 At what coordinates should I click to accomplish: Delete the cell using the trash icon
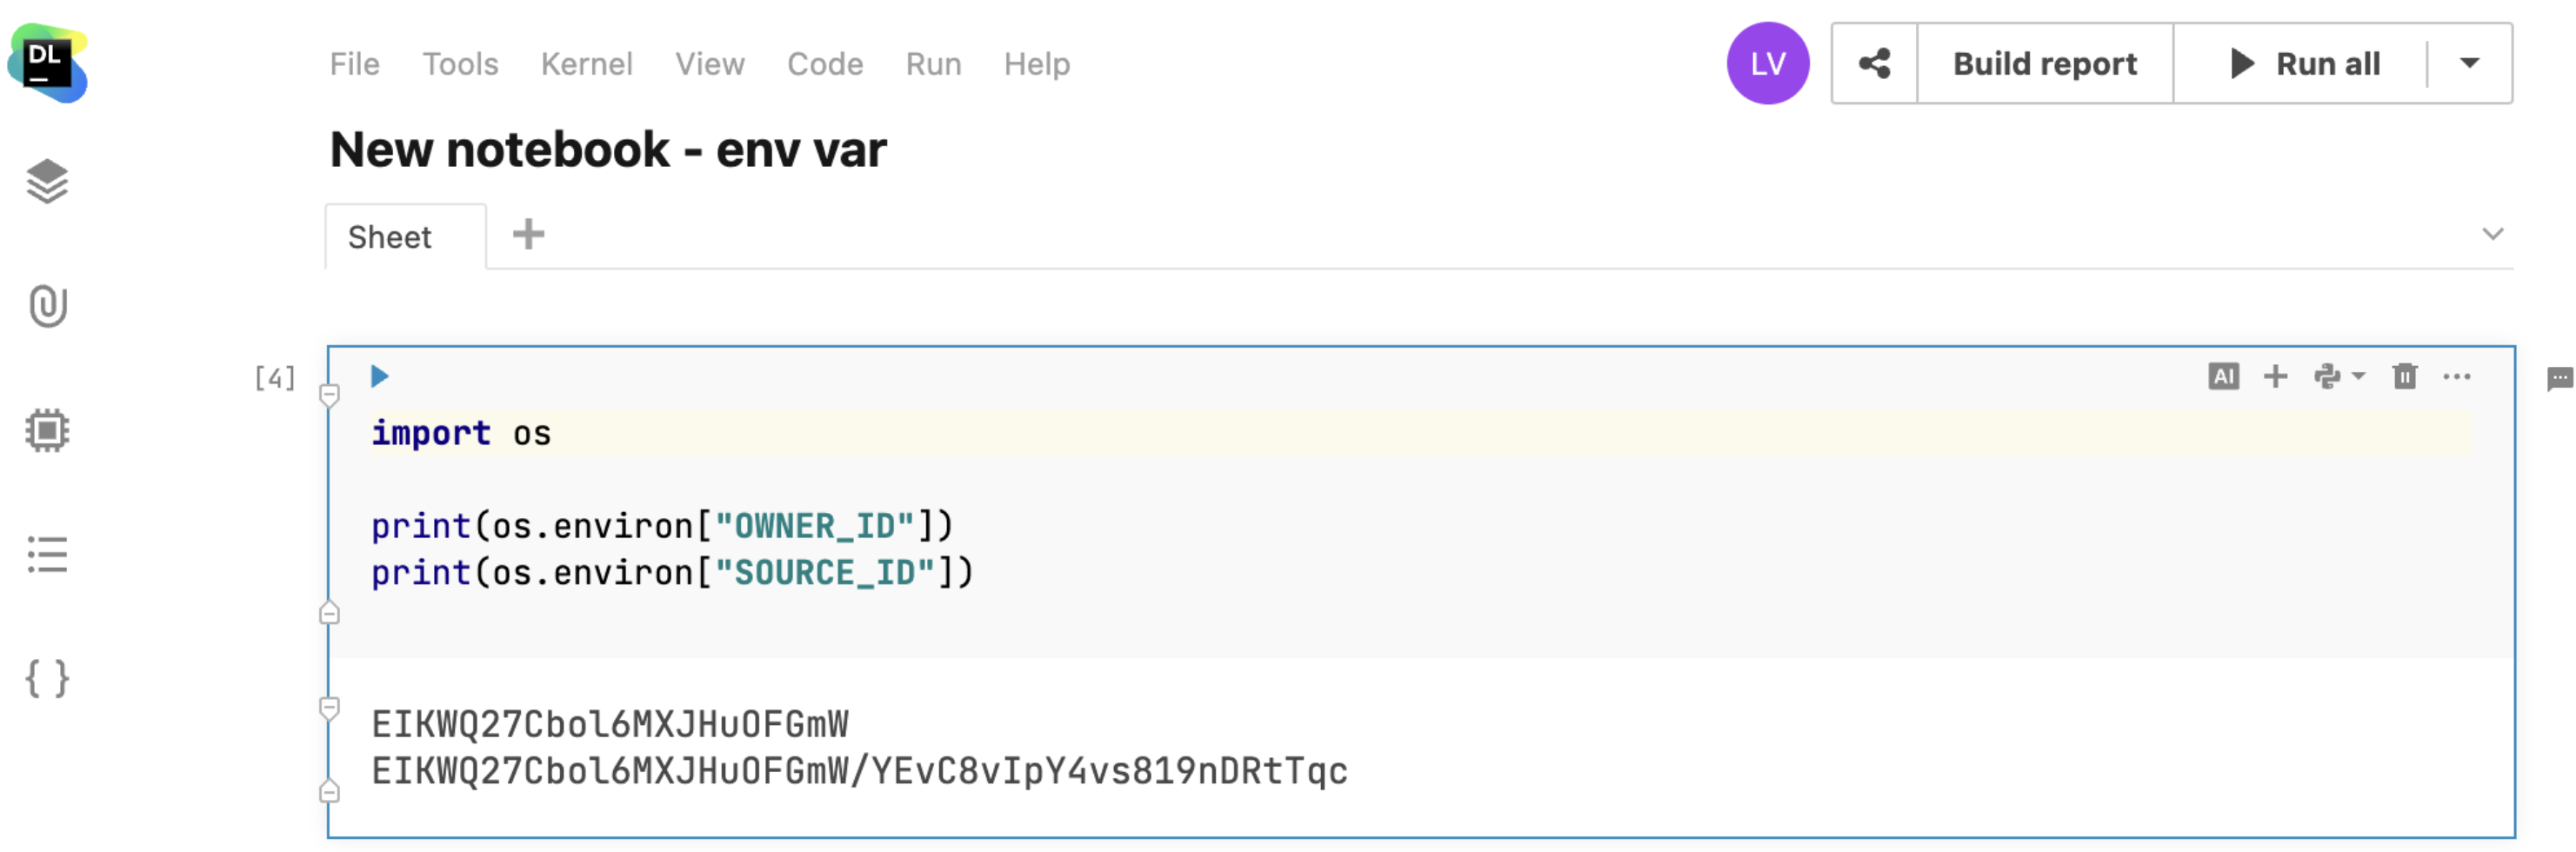2405,376
